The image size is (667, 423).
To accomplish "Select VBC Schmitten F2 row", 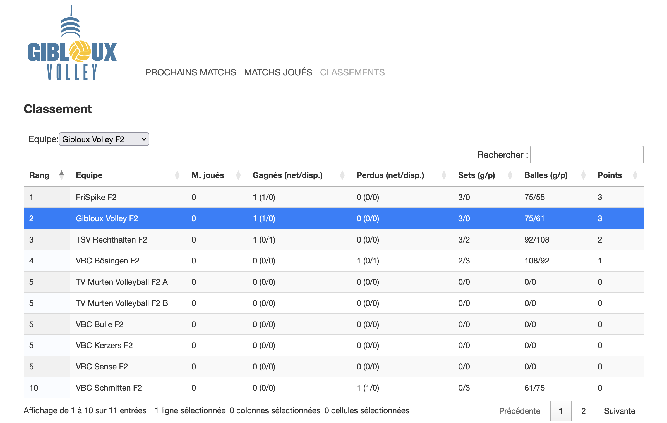I will (334, 388).
